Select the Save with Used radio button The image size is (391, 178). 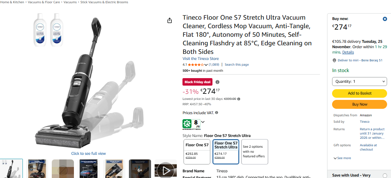pyautogui.click(x=385, y=175)
